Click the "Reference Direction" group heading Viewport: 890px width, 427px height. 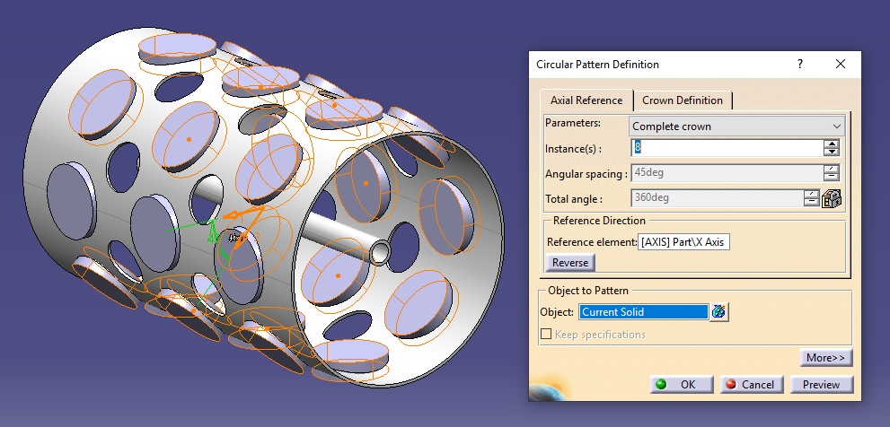point(599,221)
